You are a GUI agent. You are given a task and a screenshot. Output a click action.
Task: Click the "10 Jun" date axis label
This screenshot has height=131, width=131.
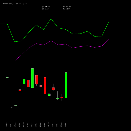(x=15, y=125)
